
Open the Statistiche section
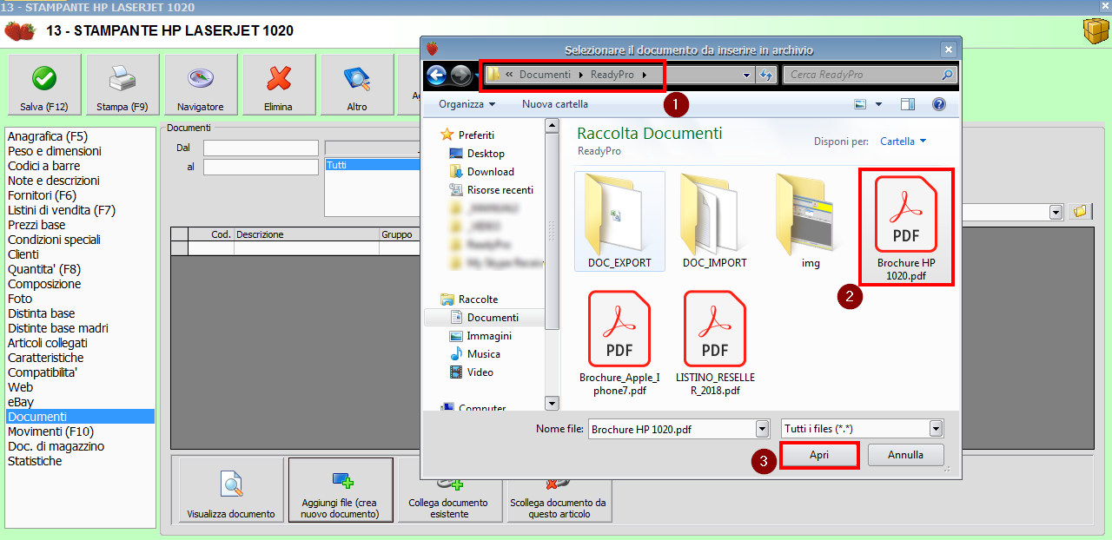click(x=35, y=461)
